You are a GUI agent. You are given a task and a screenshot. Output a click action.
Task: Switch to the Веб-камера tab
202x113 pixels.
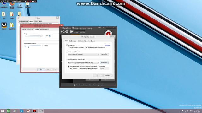point(73,41)
